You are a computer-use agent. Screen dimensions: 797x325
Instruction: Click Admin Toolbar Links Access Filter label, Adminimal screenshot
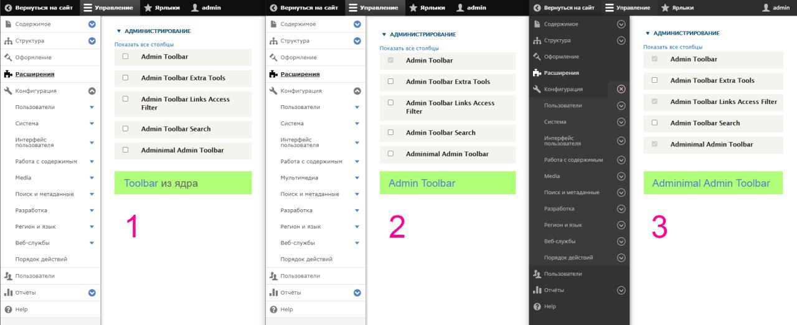(724, 101)
